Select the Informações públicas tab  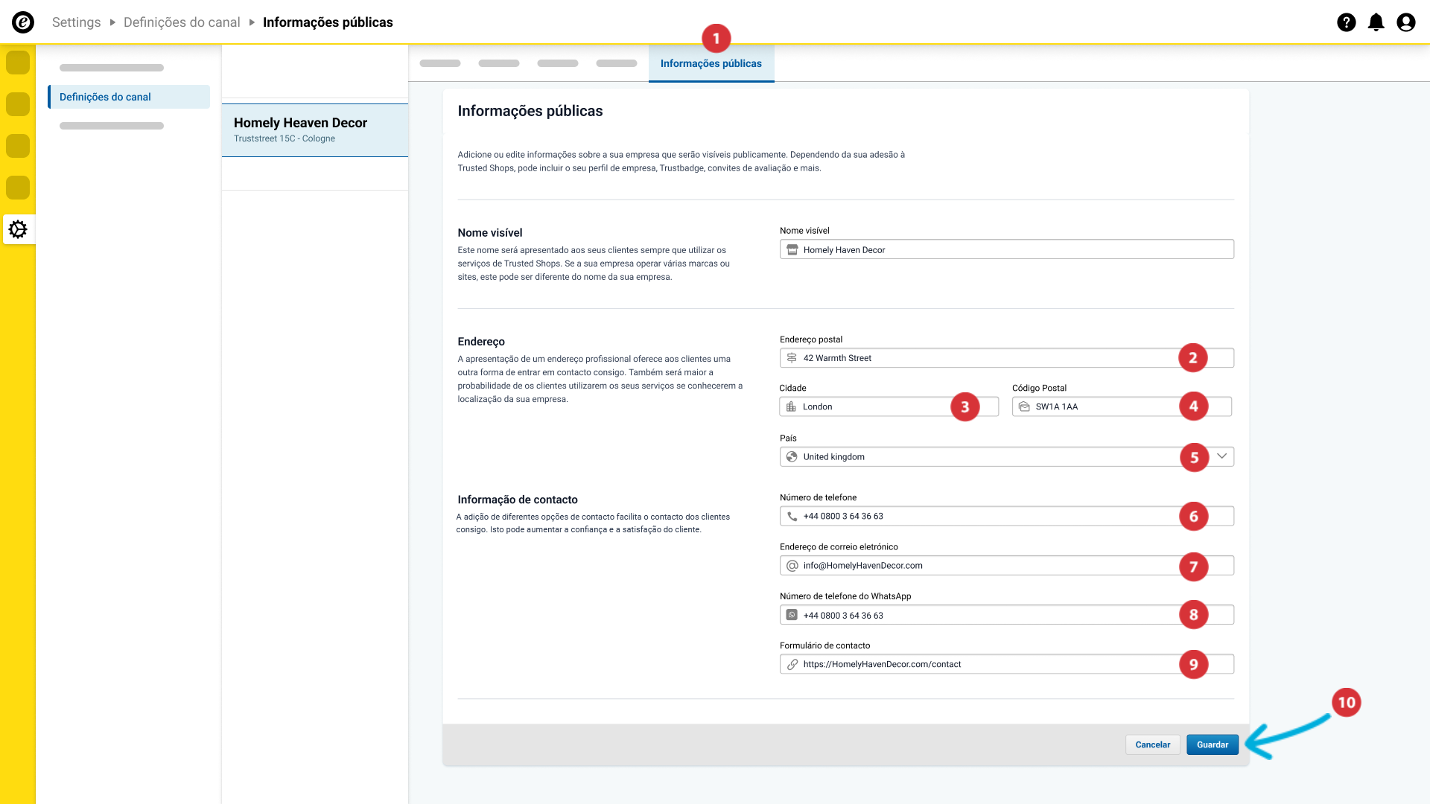711,64
